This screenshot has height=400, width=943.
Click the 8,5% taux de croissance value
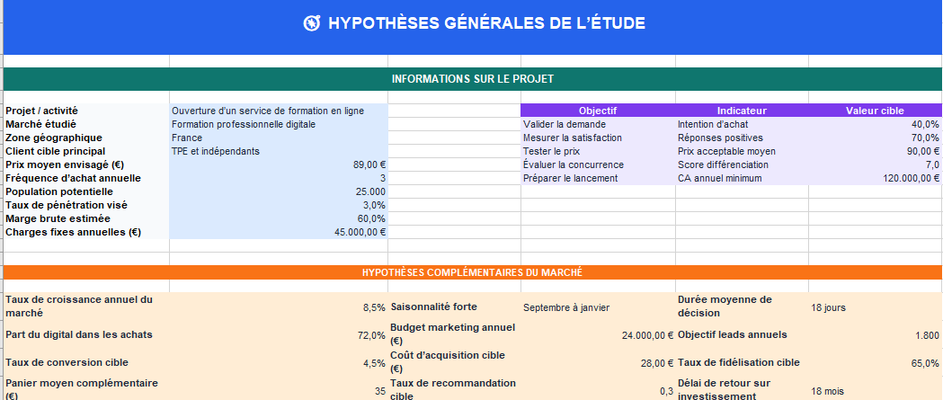tap(279, 307)
